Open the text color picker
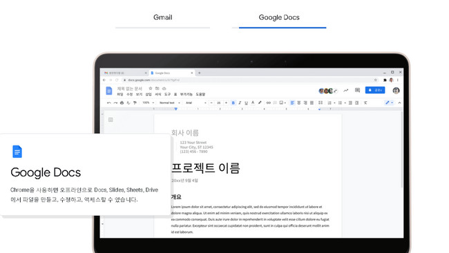 pos(253,103)
